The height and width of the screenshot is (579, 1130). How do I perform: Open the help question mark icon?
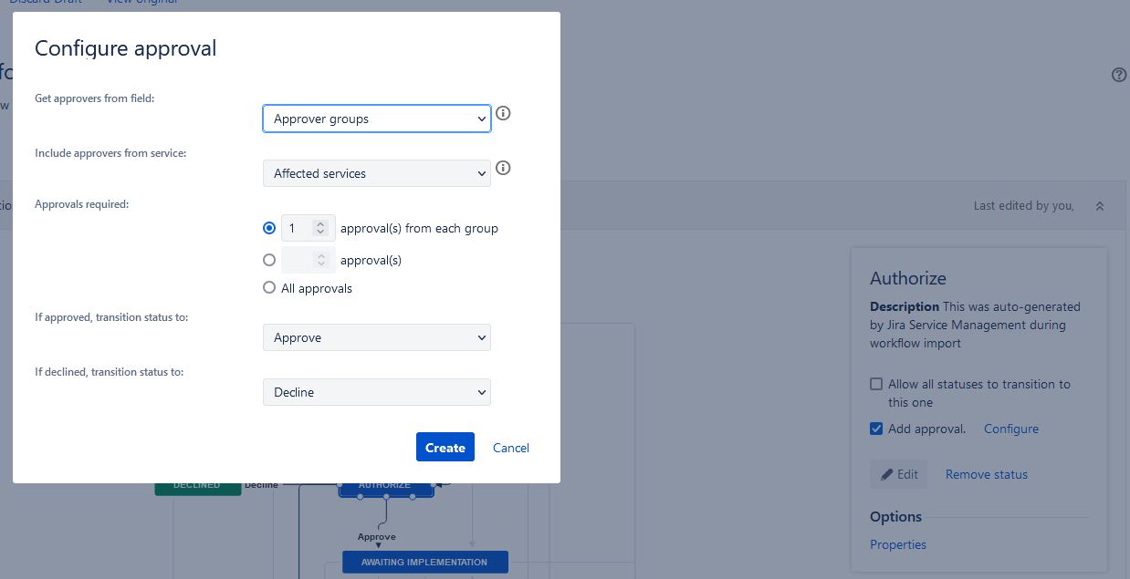click(x=1119, y=74)
